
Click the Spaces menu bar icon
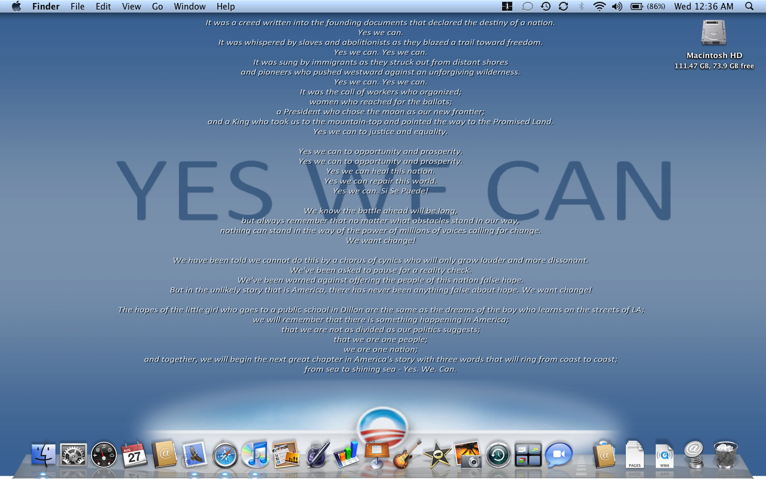tap(507, 7)
